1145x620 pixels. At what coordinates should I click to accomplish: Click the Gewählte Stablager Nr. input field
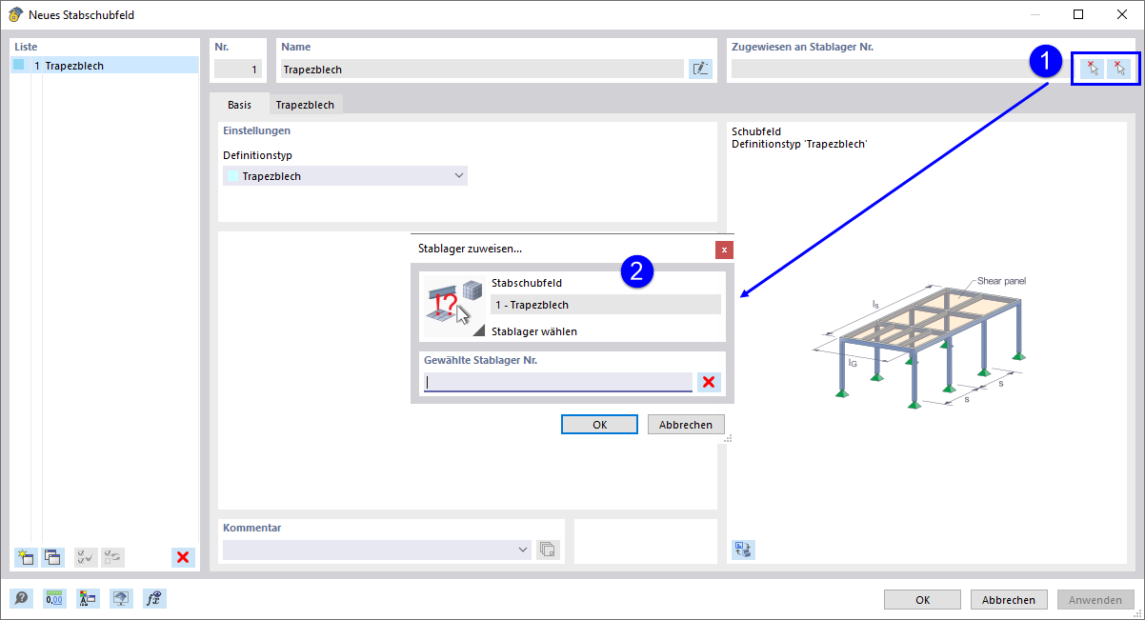tap(558, 382)
